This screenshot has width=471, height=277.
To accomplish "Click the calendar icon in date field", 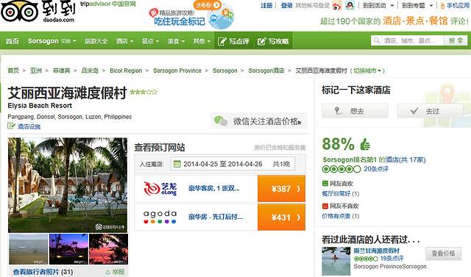I will click(x=177, y=164).
